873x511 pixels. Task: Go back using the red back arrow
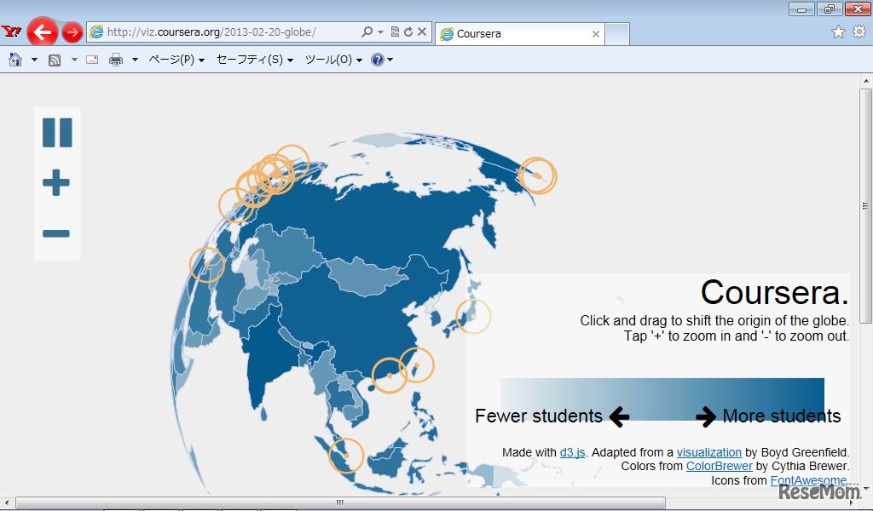(43, 32)
